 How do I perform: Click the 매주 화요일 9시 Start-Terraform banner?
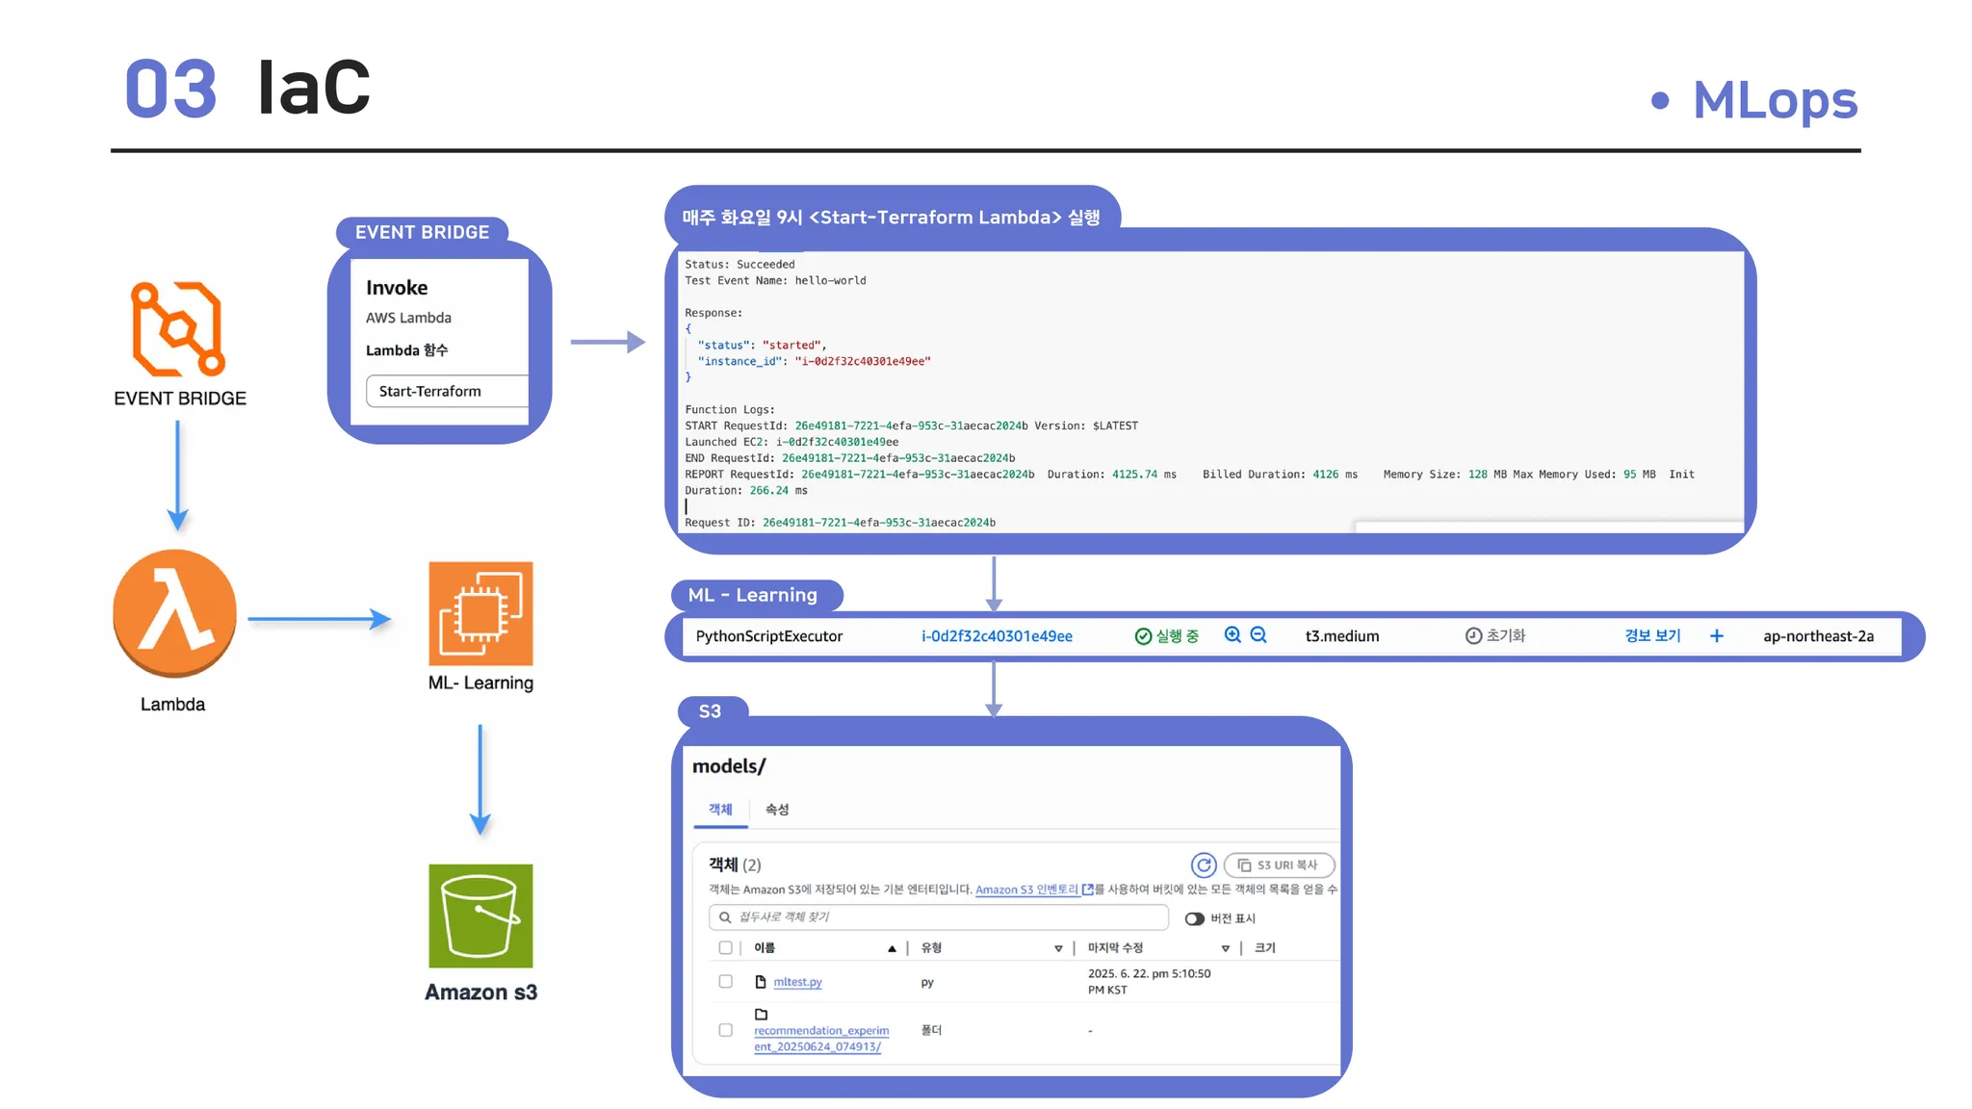[891, 218]
